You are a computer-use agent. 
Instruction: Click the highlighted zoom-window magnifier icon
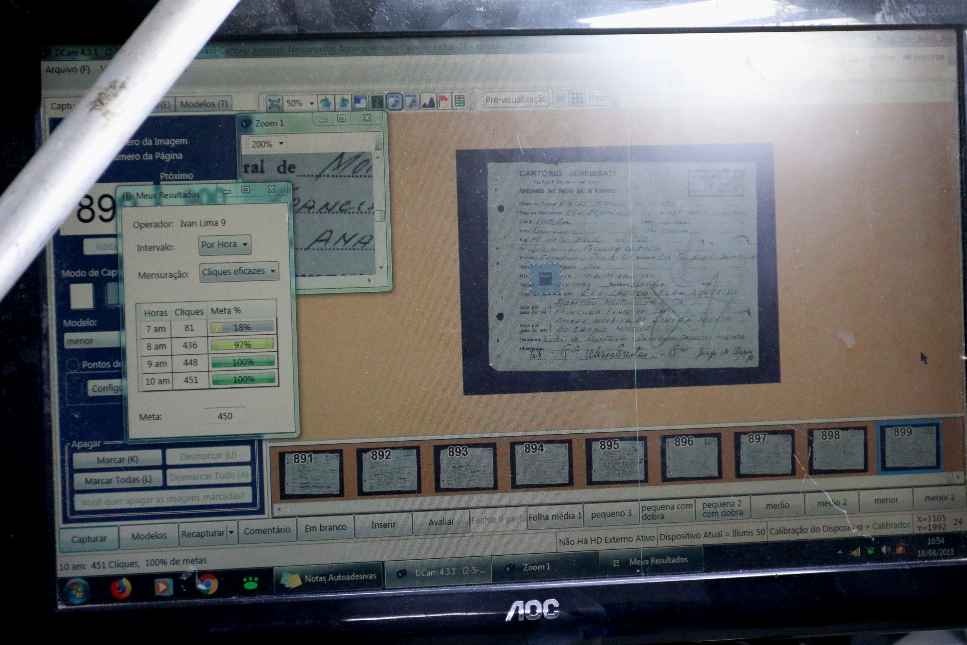pos(394,101)
